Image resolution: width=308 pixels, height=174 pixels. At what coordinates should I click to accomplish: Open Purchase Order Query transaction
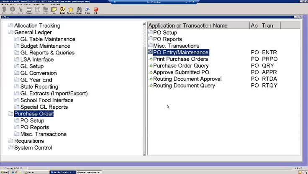[181, 66]
